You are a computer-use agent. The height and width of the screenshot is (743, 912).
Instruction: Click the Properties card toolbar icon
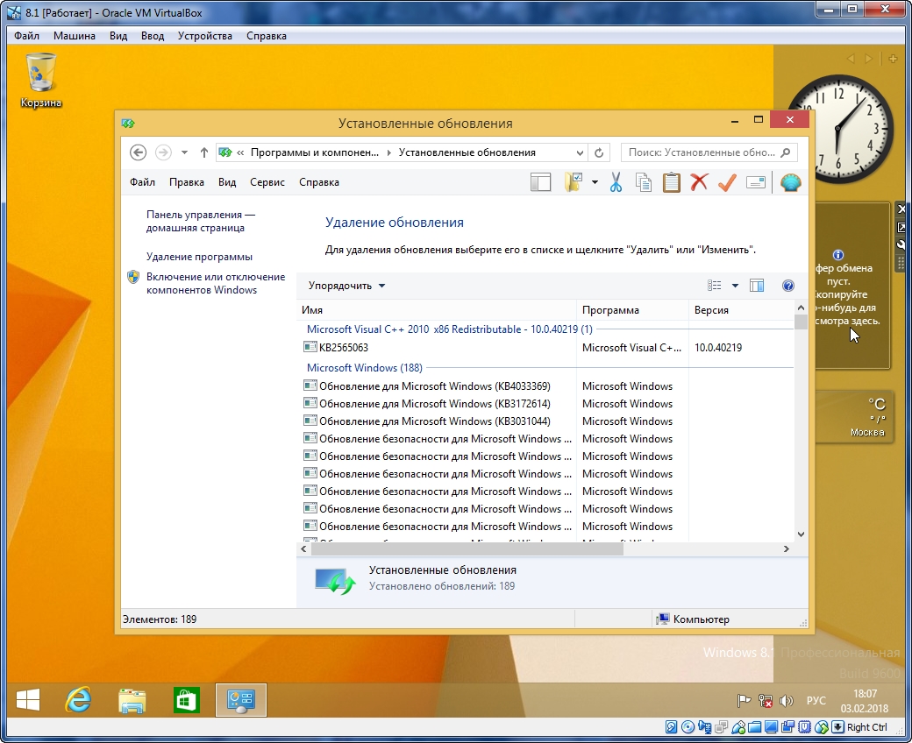(755, 182)
